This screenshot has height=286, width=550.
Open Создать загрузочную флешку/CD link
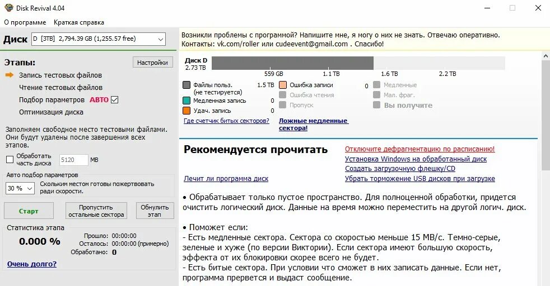(400, 169)
